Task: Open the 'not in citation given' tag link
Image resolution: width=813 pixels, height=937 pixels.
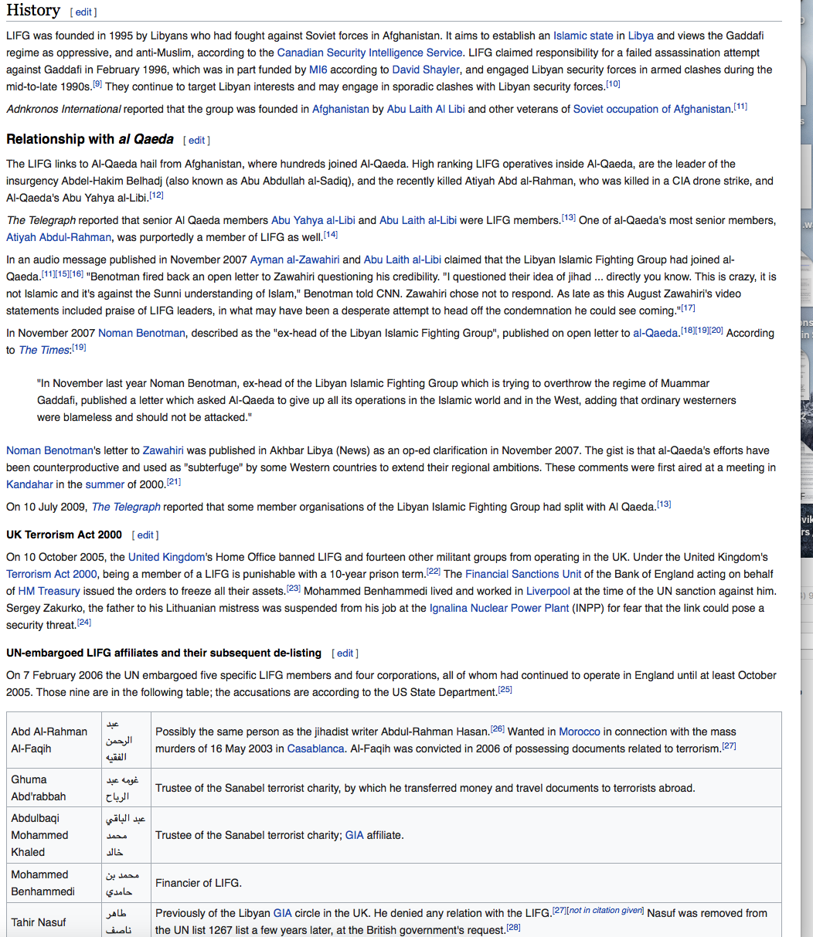Action: coord(606,910)
